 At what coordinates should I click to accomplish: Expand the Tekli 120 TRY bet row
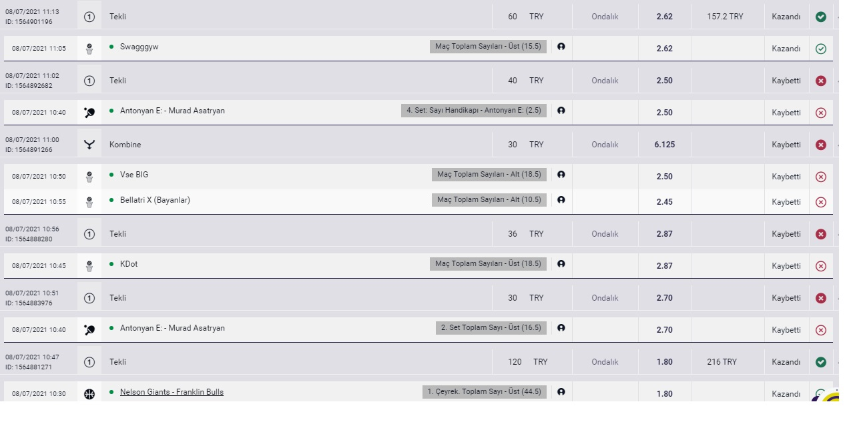418,362
